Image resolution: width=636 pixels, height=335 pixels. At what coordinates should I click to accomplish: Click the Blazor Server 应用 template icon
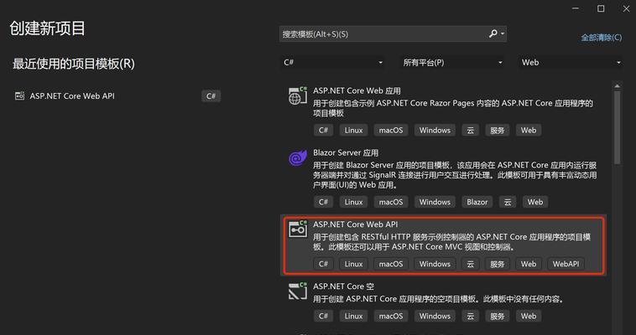tap(297, 157)
